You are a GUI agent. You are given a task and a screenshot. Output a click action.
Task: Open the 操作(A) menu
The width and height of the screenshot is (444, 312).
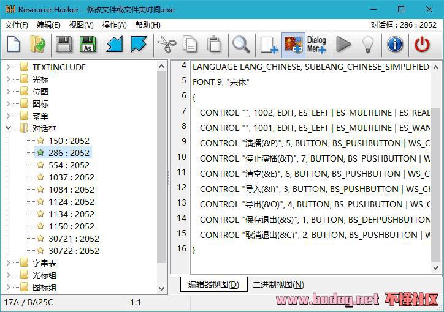pos(114,25)
